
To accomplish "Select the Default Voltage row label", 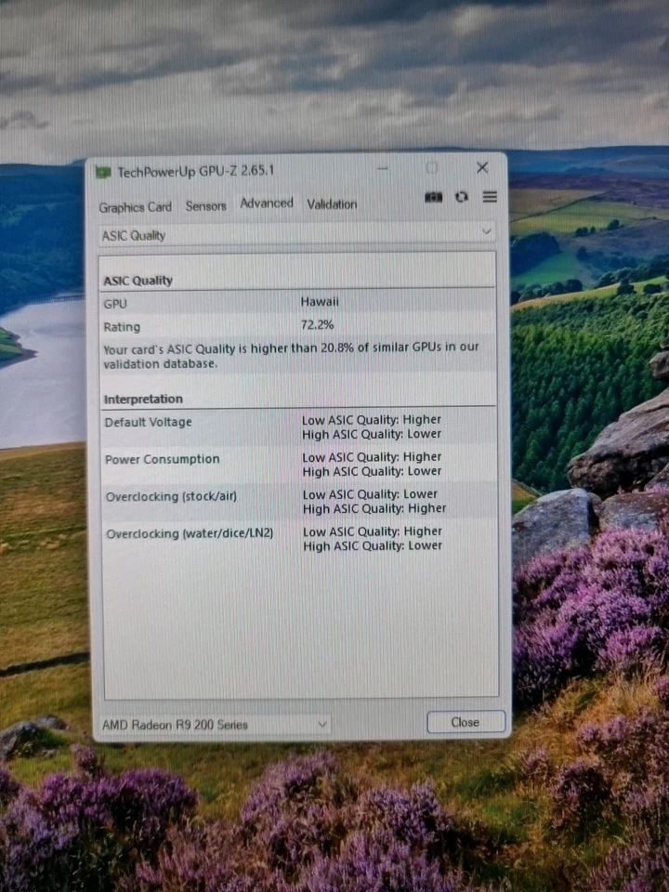I will click(x=148, y=422).
